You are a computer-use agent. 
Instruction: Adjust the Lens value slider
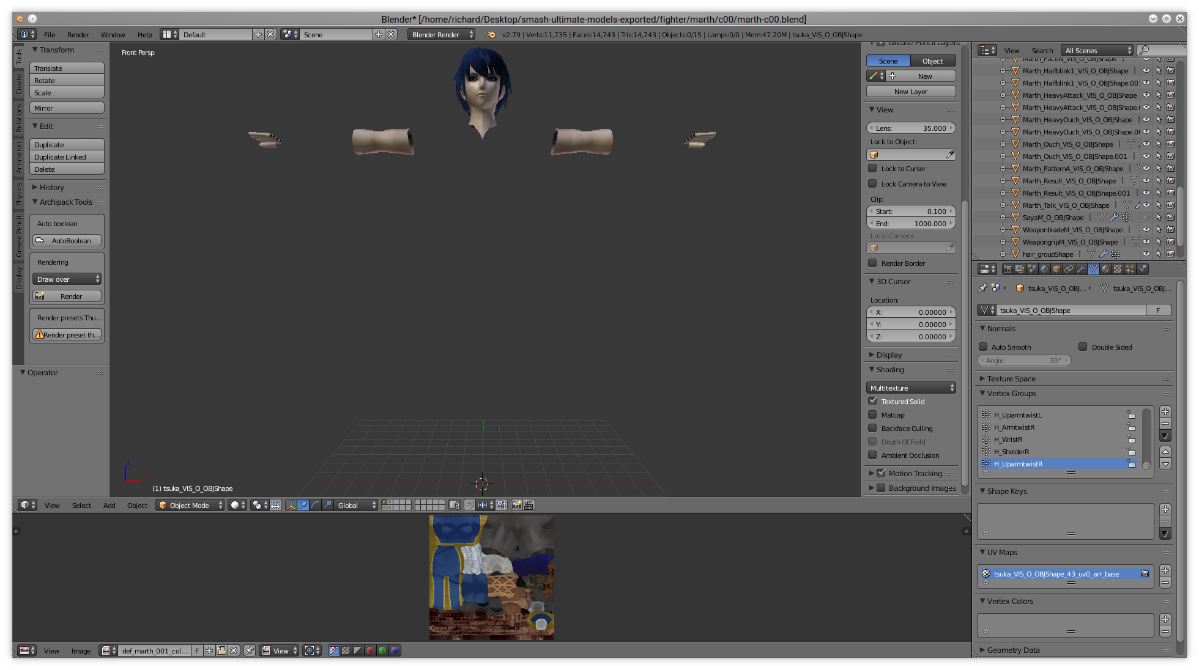pos(911,128)
